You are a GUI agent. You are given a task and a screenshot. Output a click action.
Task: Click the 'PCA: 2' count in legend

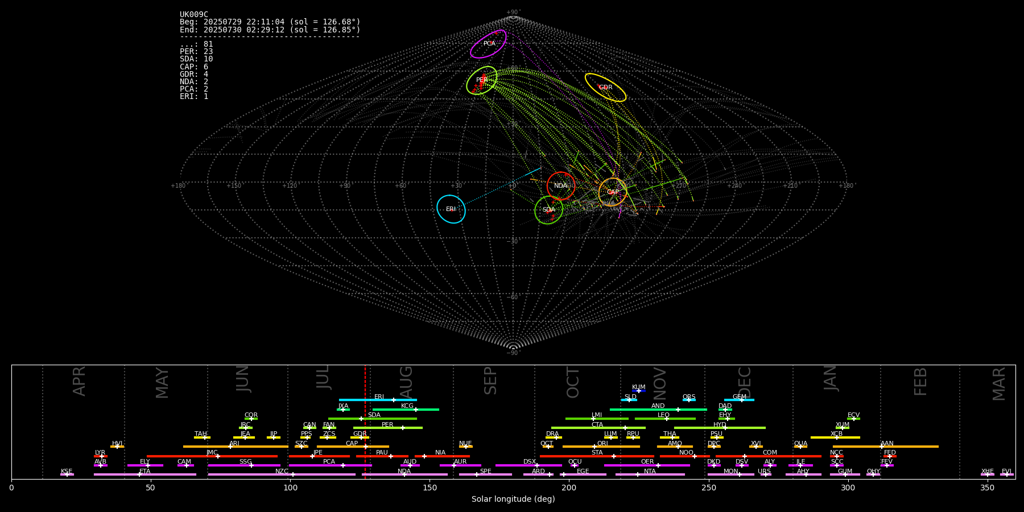[194, 89]
